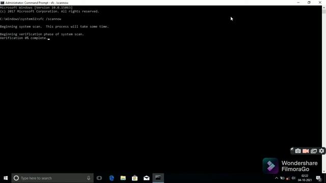Activate the Cortana microphone icon
Viewport: 326px width, 183px height.
[89, 178]
